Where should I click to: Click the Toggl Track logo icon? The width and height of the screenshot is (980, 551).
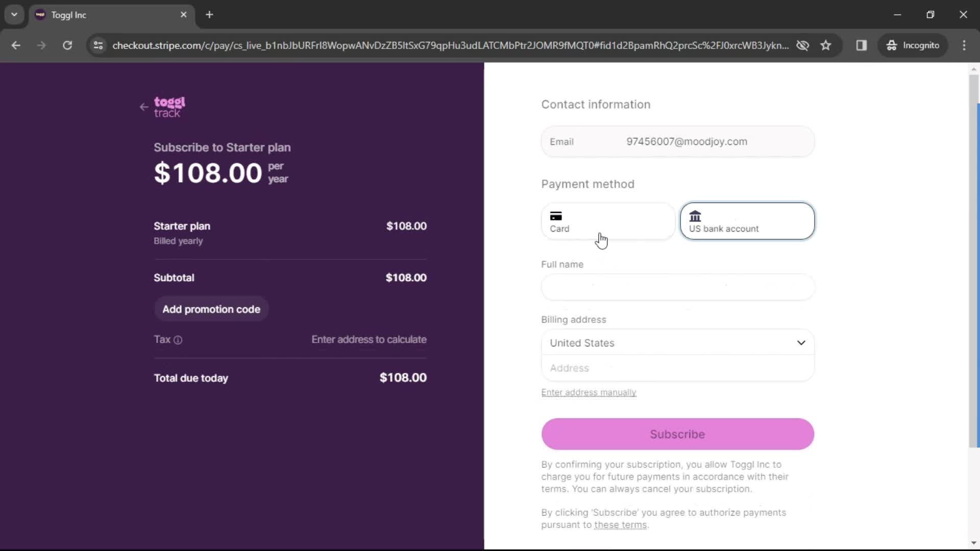(x=169, y=106)
